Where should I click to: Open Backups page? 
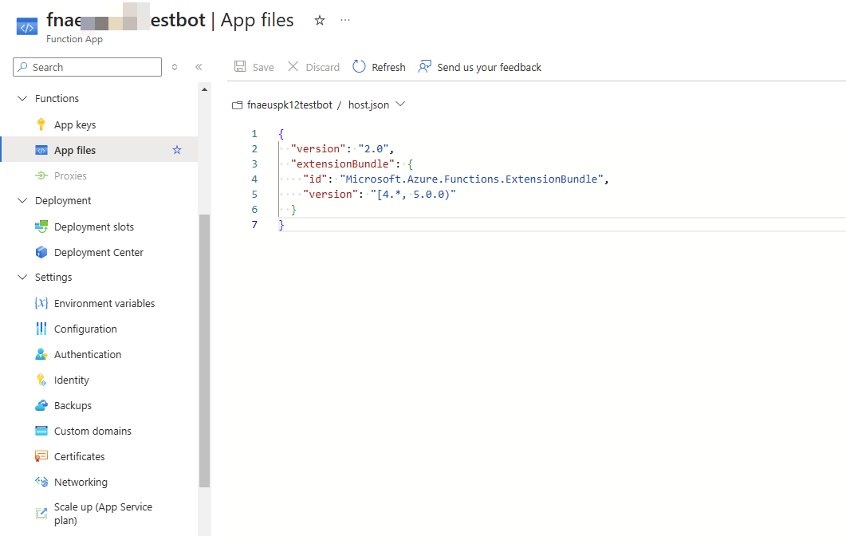(73, 405)
